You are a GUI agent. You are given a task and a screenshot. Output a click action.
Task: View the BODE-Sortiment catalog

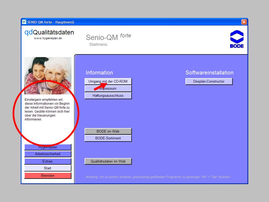pyautogui.click(x=108, y=138)
